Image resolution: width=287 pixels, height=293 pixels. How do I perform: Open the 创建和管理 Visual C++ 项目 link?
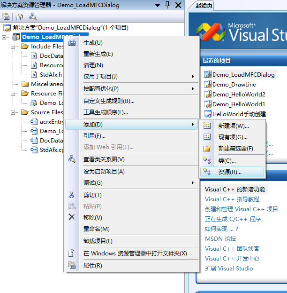point(242,209)
